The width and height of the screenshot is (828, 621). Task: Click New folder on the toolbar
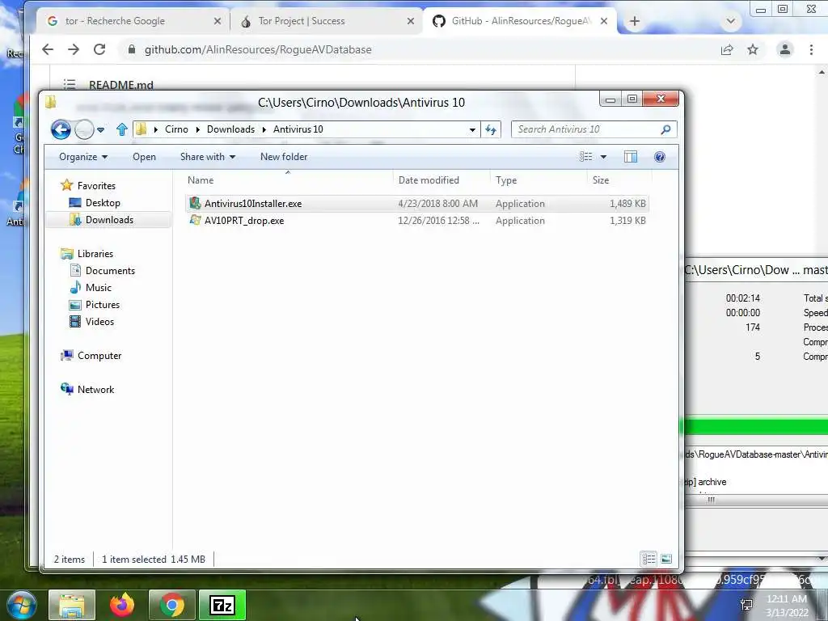coord(284,157)
